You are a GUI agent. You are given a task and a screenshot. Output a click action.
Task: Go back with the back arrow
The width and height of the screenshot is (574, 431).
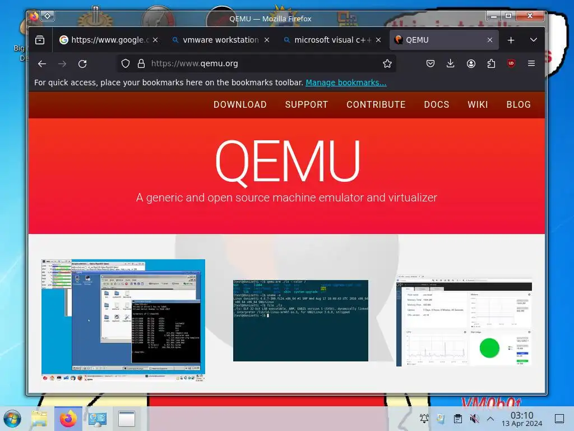[x=42, y=64]
